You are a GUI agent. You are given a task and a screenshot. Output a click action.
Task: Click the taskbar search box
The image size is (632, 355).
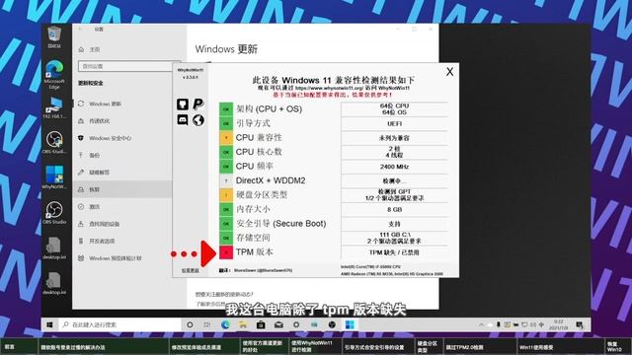[x=120, y=324]
